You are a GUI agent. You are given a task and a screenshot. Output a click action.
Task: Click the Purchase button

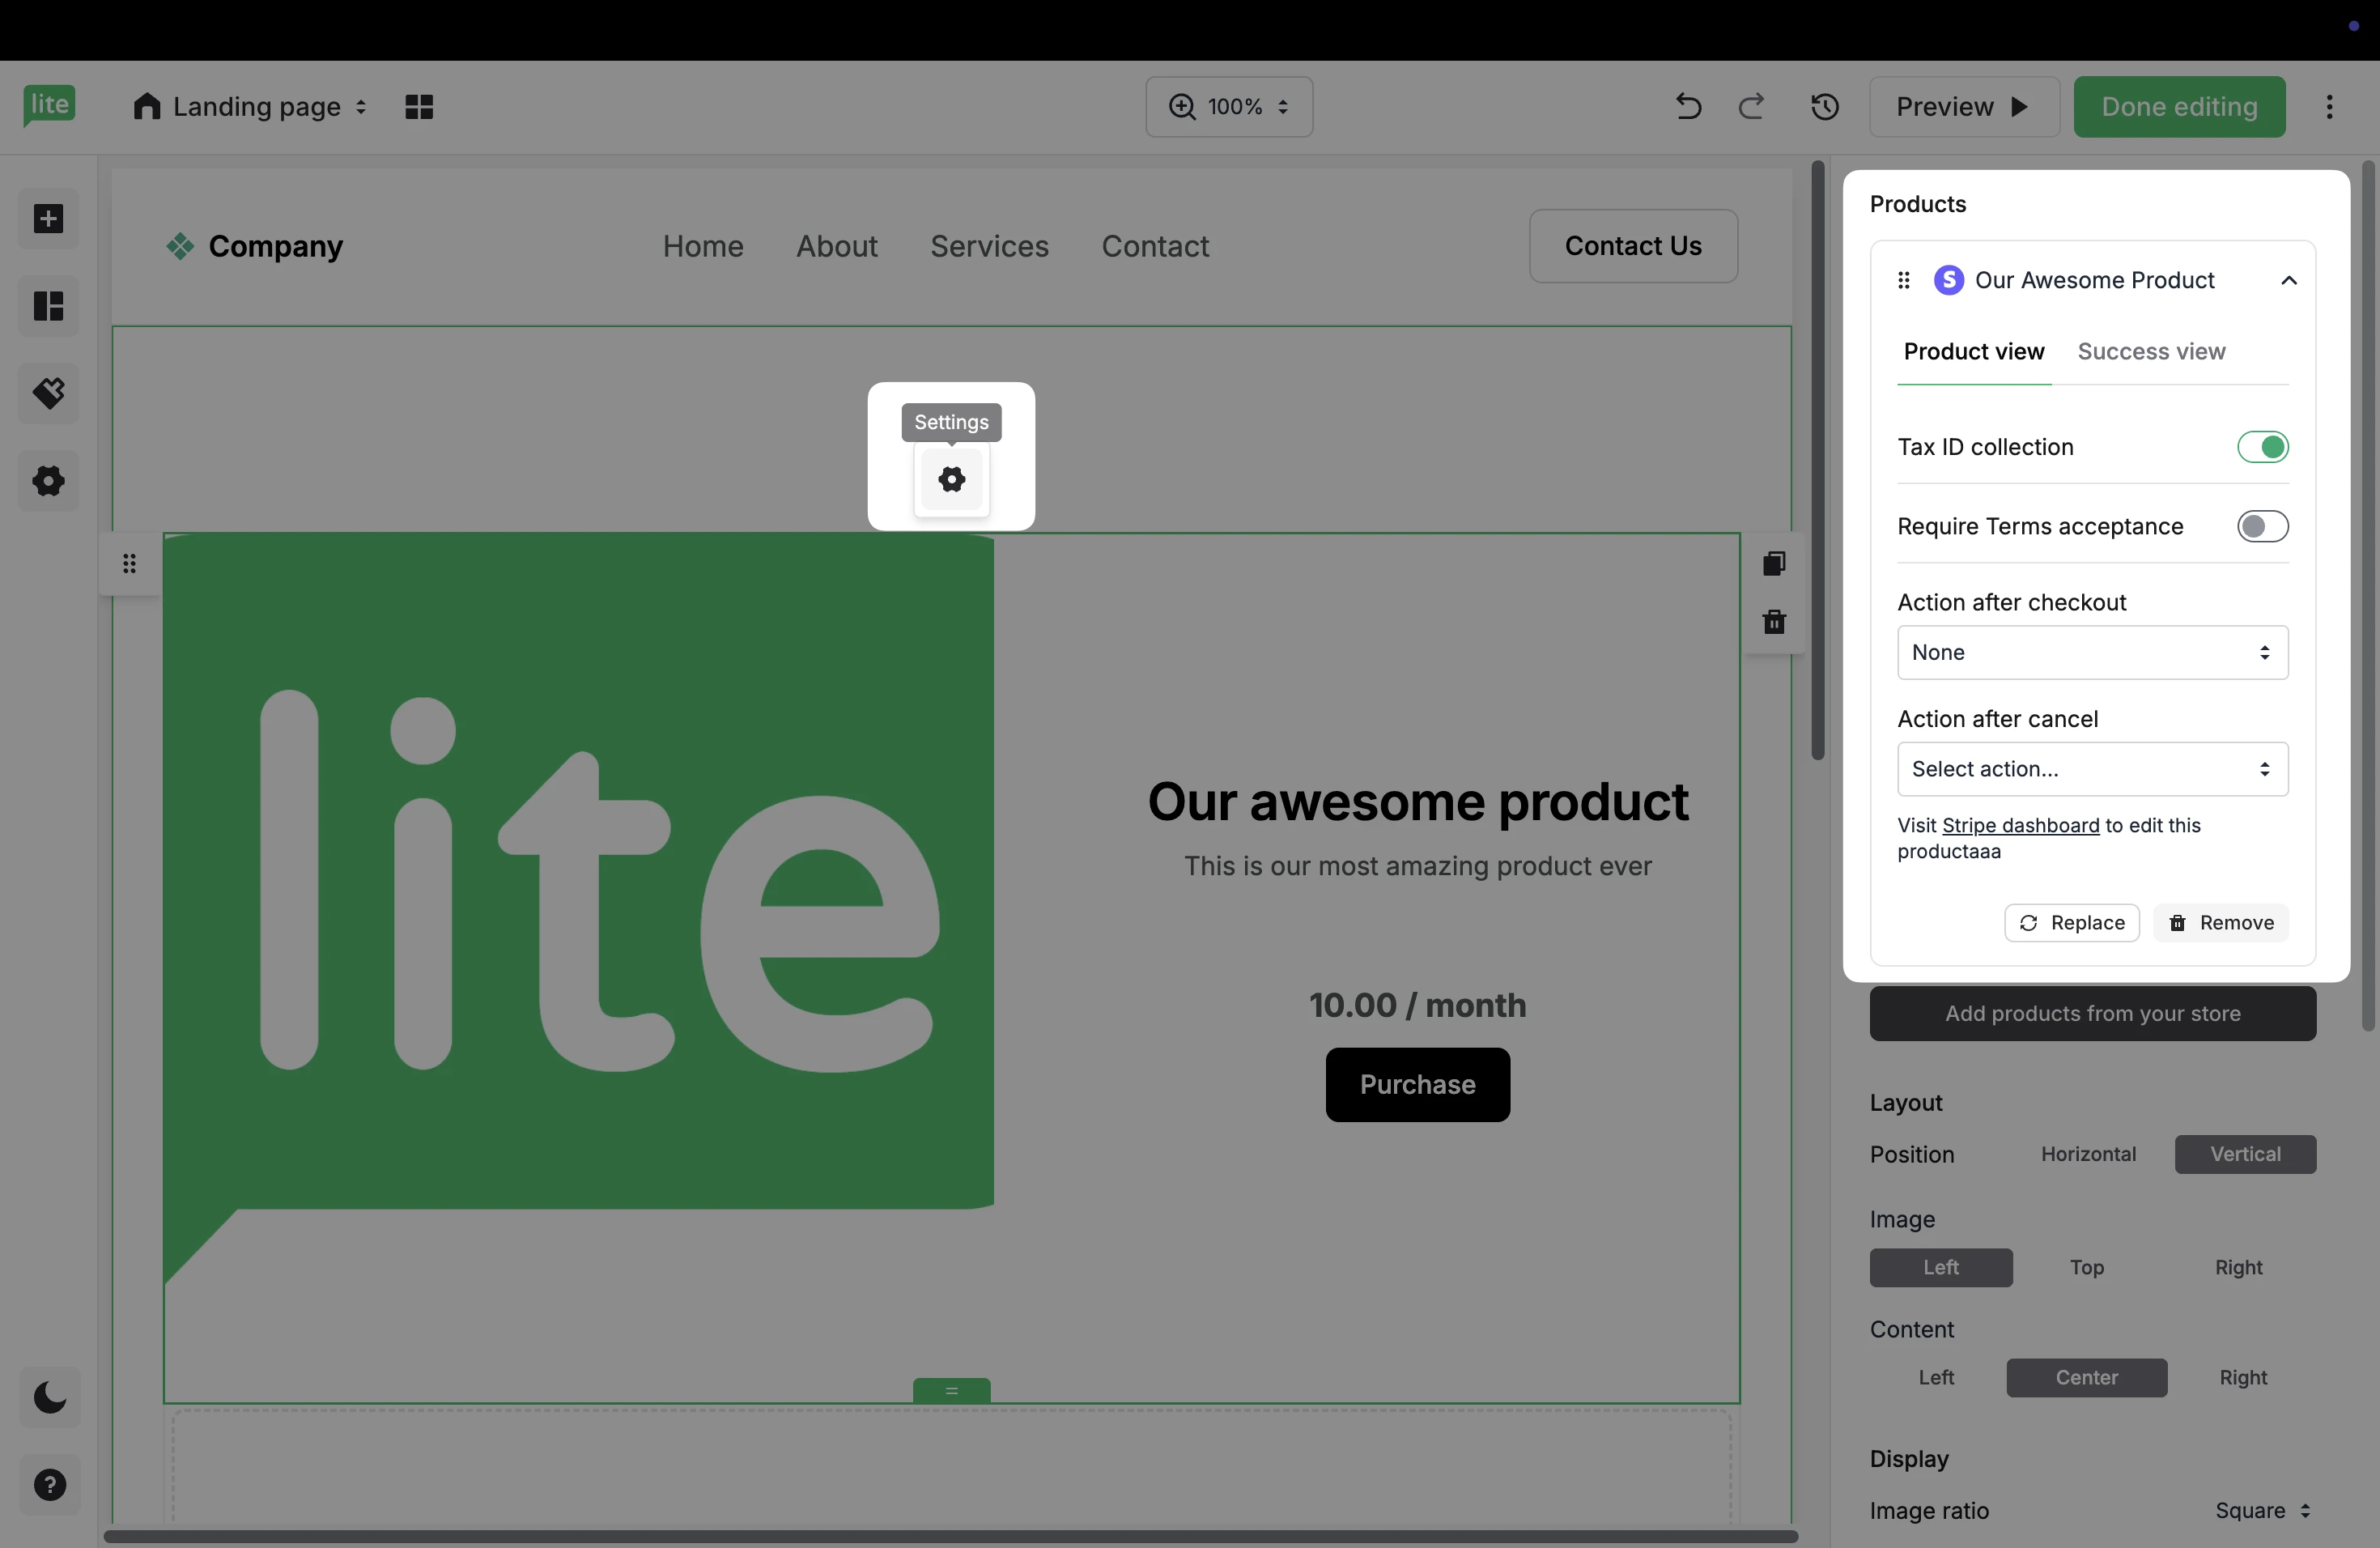[1417, 1085]
